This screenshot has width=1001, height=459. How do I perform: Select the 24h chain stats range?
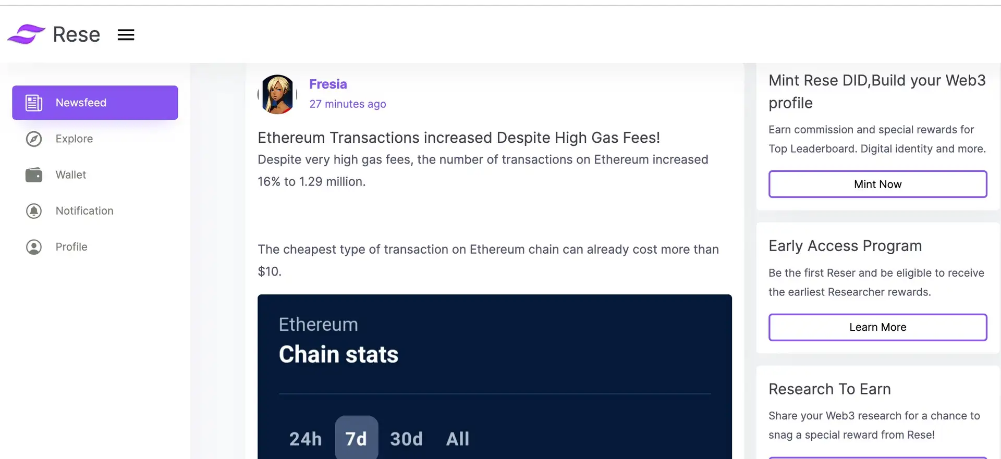(x=306, y=439)
